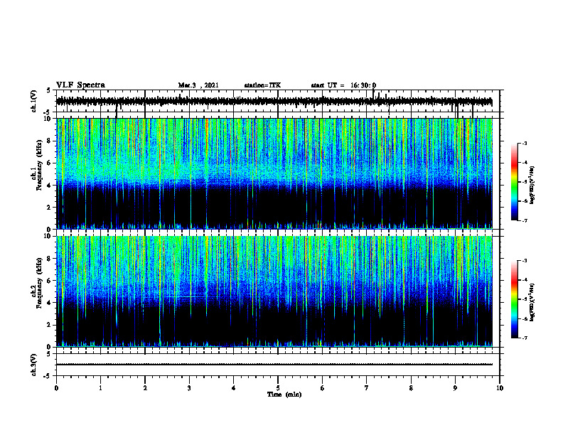The height and width of the screenshot is (435, 563).
Task: Select the "start UT = 16:30: 0" label
Action: (343, 85)
